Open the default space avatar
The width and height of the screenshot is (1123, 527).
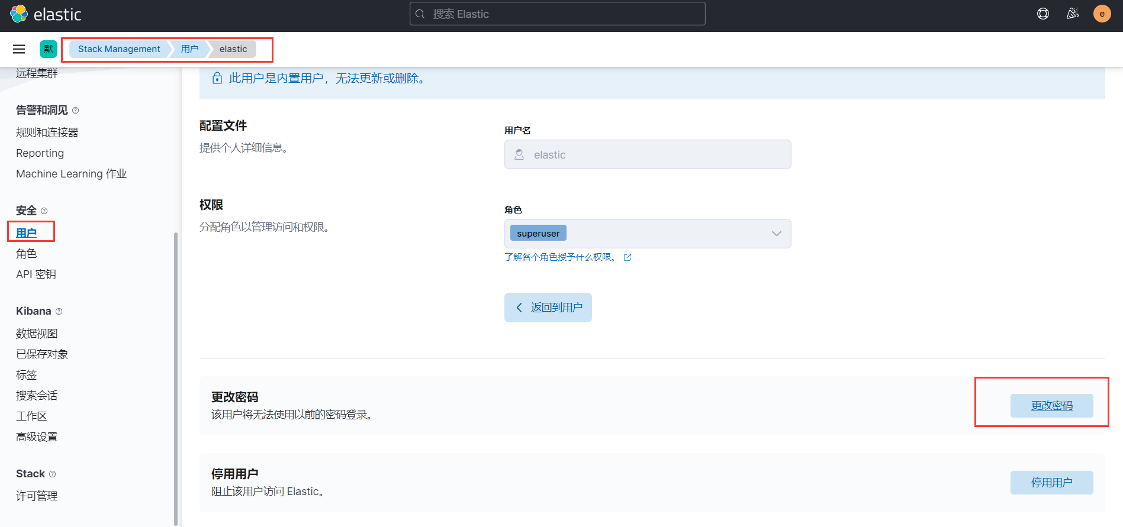pyautogui.click(x=49, y=49)
